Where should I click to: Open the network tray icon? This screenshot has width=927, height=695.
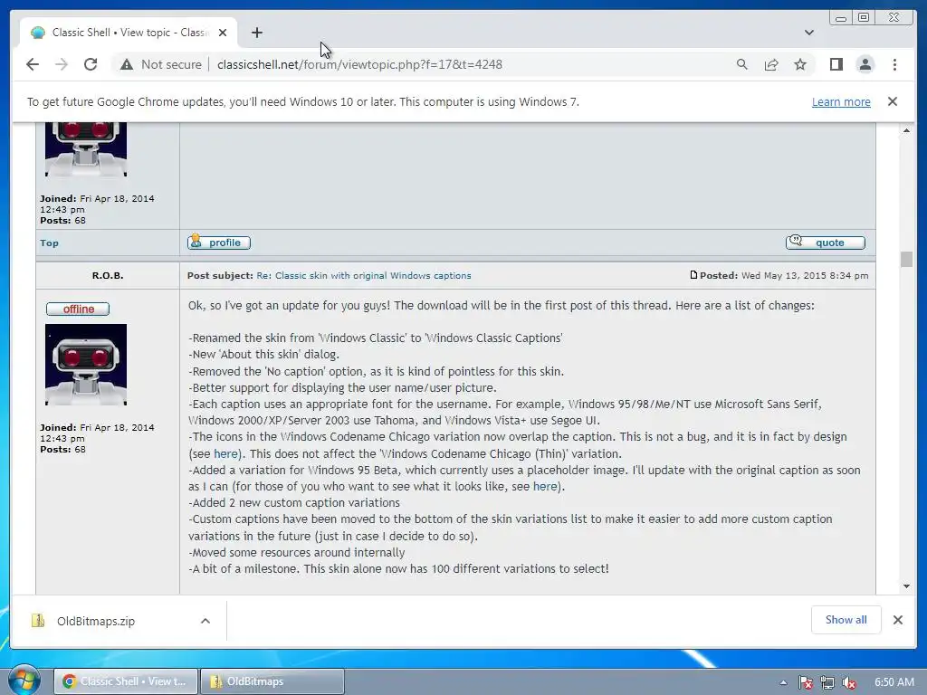pos(827,682)
